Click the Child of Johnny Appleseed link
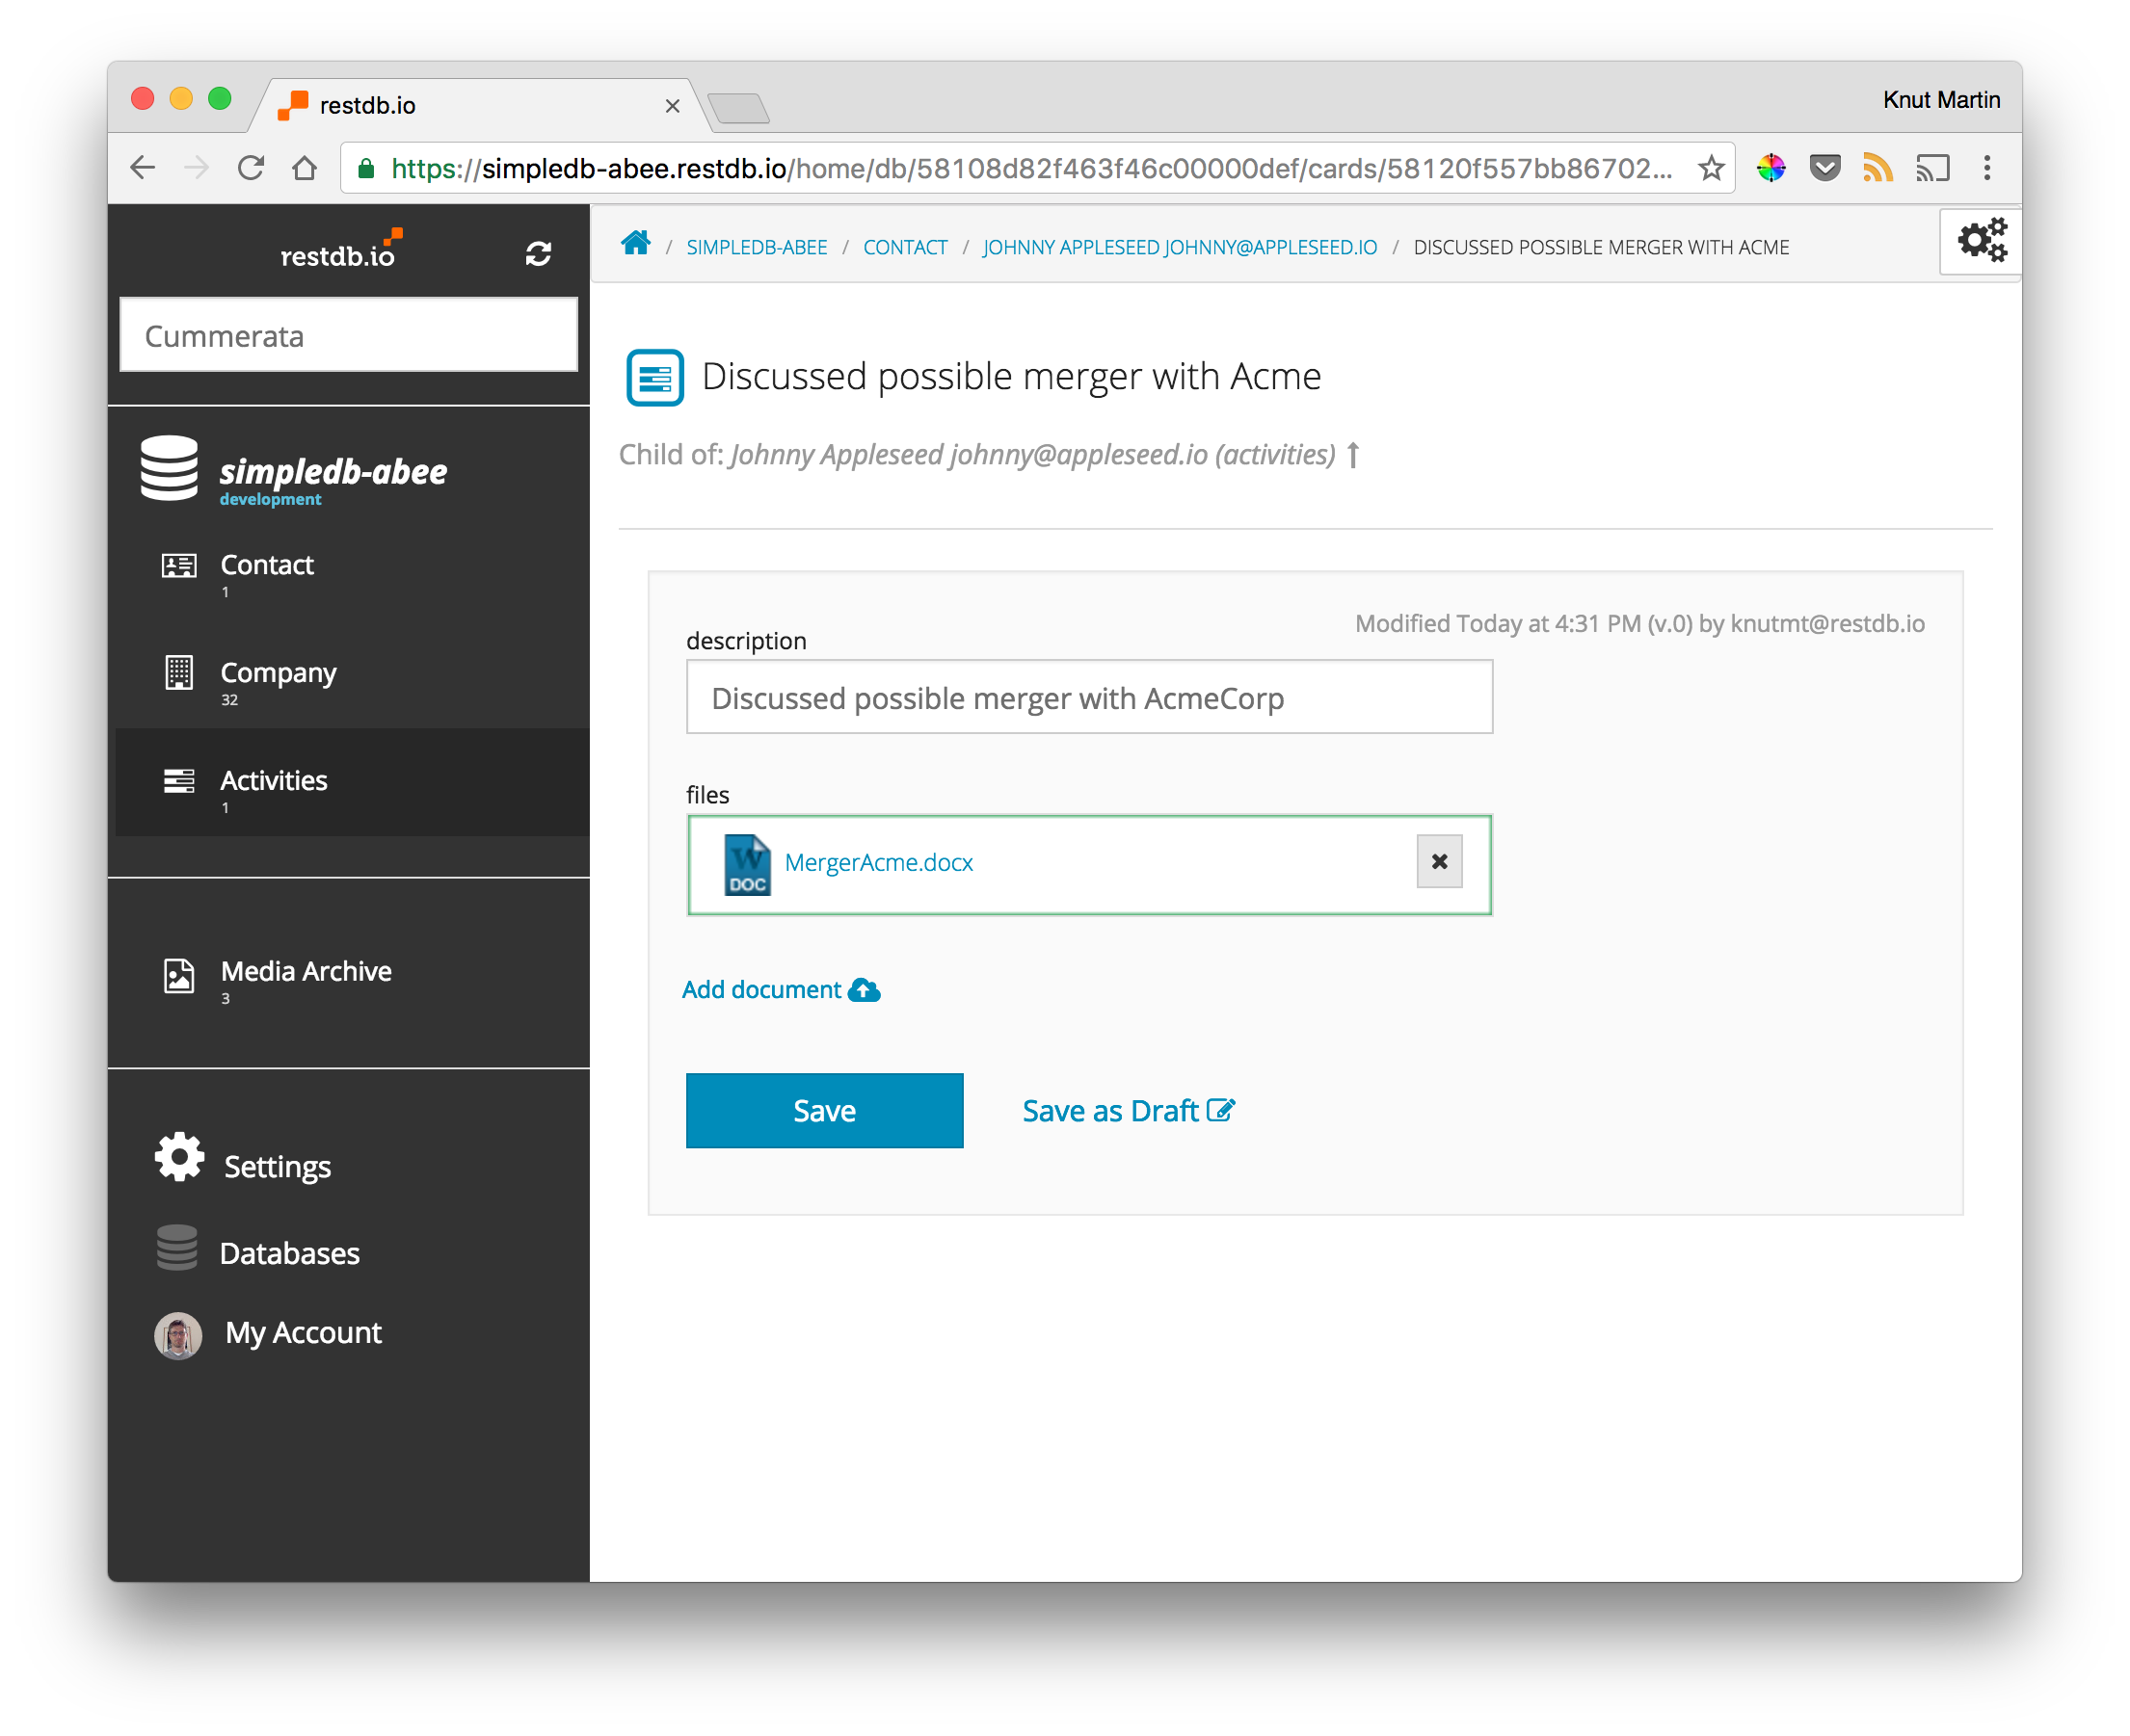 coord(1031,455)
